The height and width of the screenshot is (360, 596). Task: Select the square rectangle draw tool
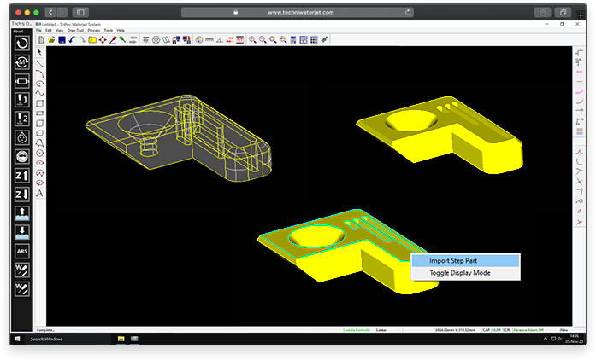(x=39, y=103)
